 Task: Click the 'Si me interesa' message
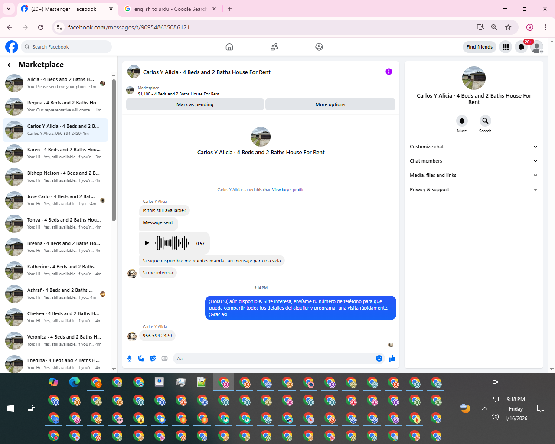(x=158, y=273)
